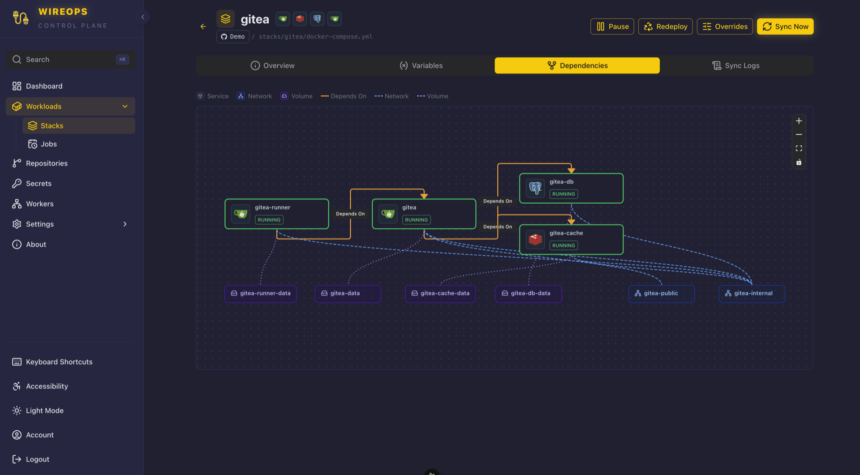
Task: Click the gitea-db PostgreSQL node icon
Action: coord(535,188)
